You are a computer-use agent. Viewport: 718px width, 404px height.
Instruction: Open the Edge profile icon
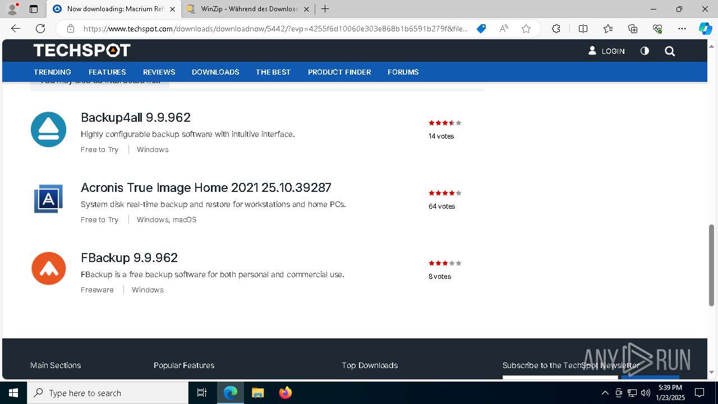tap(12, 9)
